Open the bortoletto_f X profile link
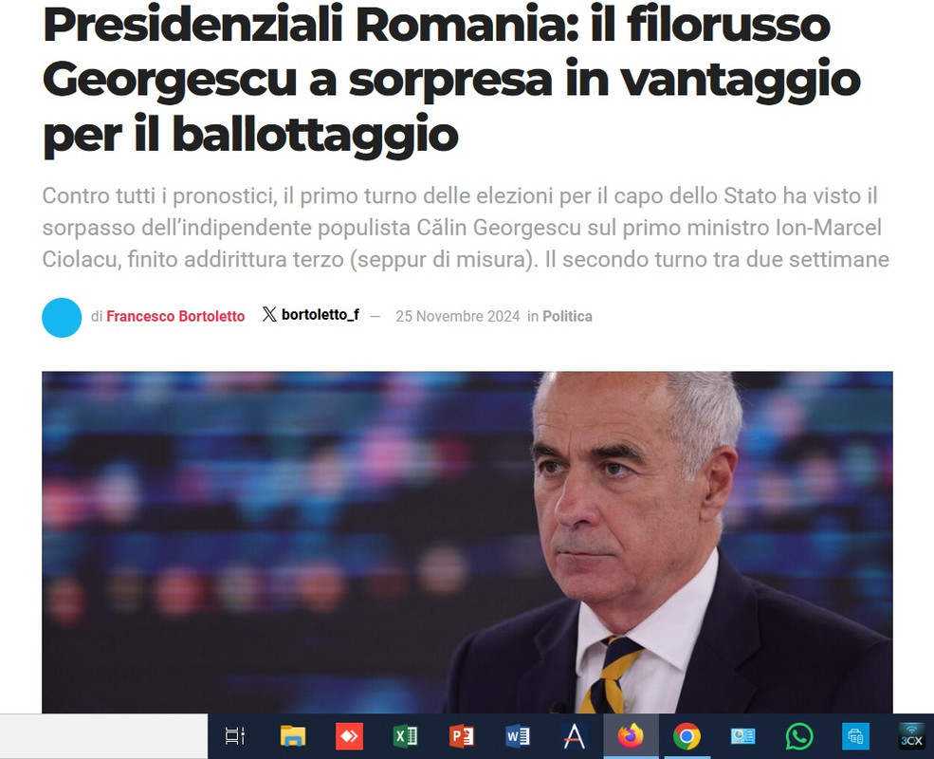Viewport: 934px width, 759px height. click(x=320, y=315)
